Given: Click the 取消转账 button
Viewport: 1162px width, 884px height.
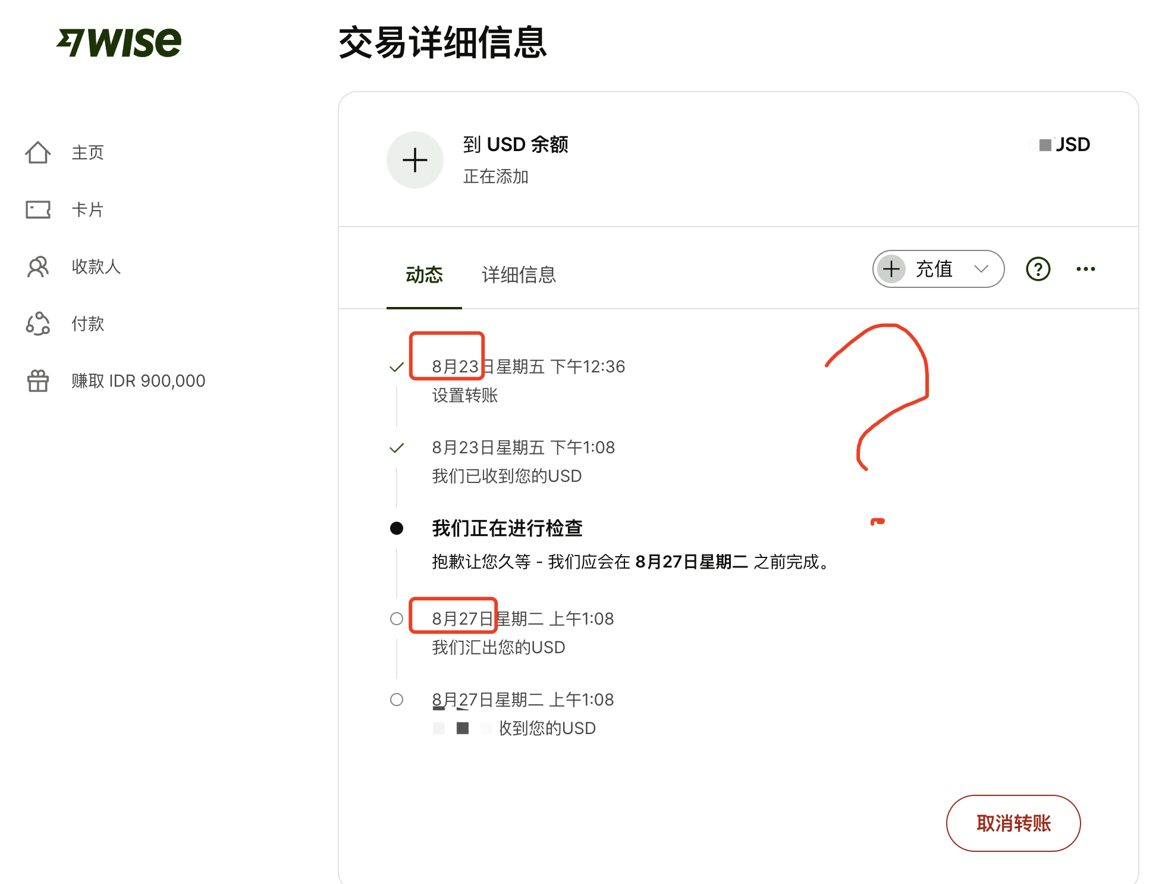Looking at the screenshot, I should click(x=1013, y=823).
